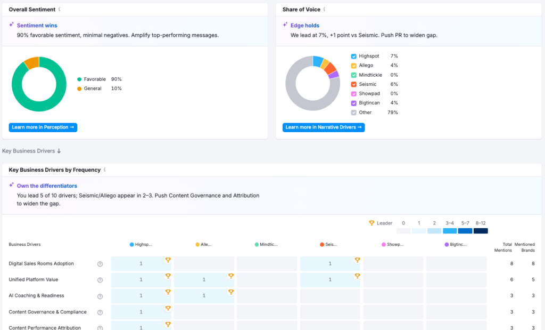Image resolution: width=545 pixels, height=330 pixels.
Task: Open help icon for AI Coaching & Readiness
Action: [100, 296]
